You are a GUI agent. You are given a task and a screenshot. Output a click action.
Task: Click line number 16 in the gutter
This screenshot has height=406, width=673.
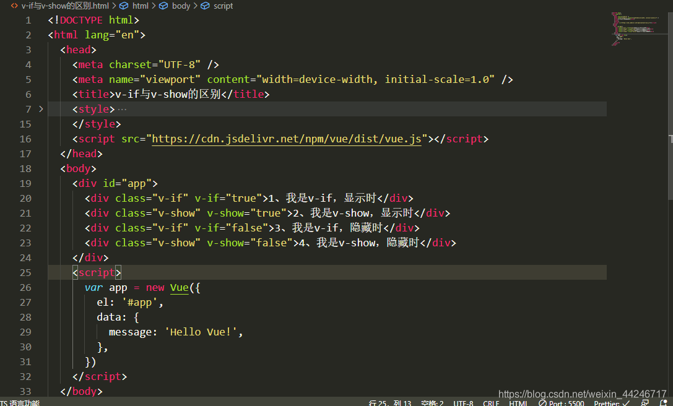[25, 139]
